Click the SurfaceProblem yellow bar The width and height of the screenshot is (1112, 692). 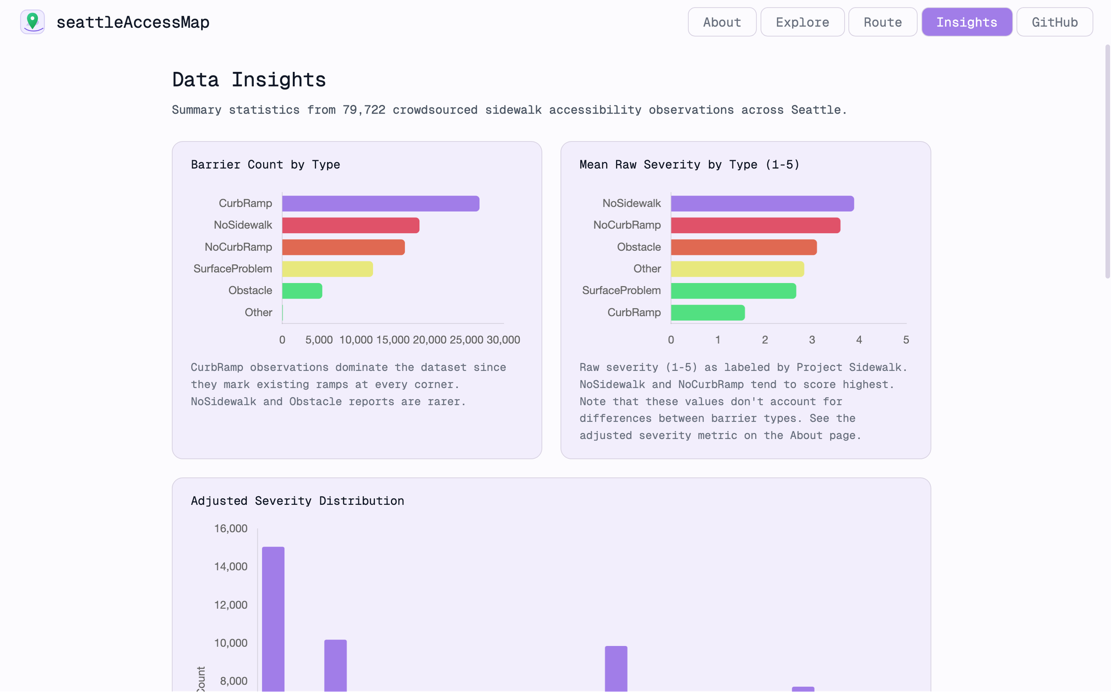327,268
